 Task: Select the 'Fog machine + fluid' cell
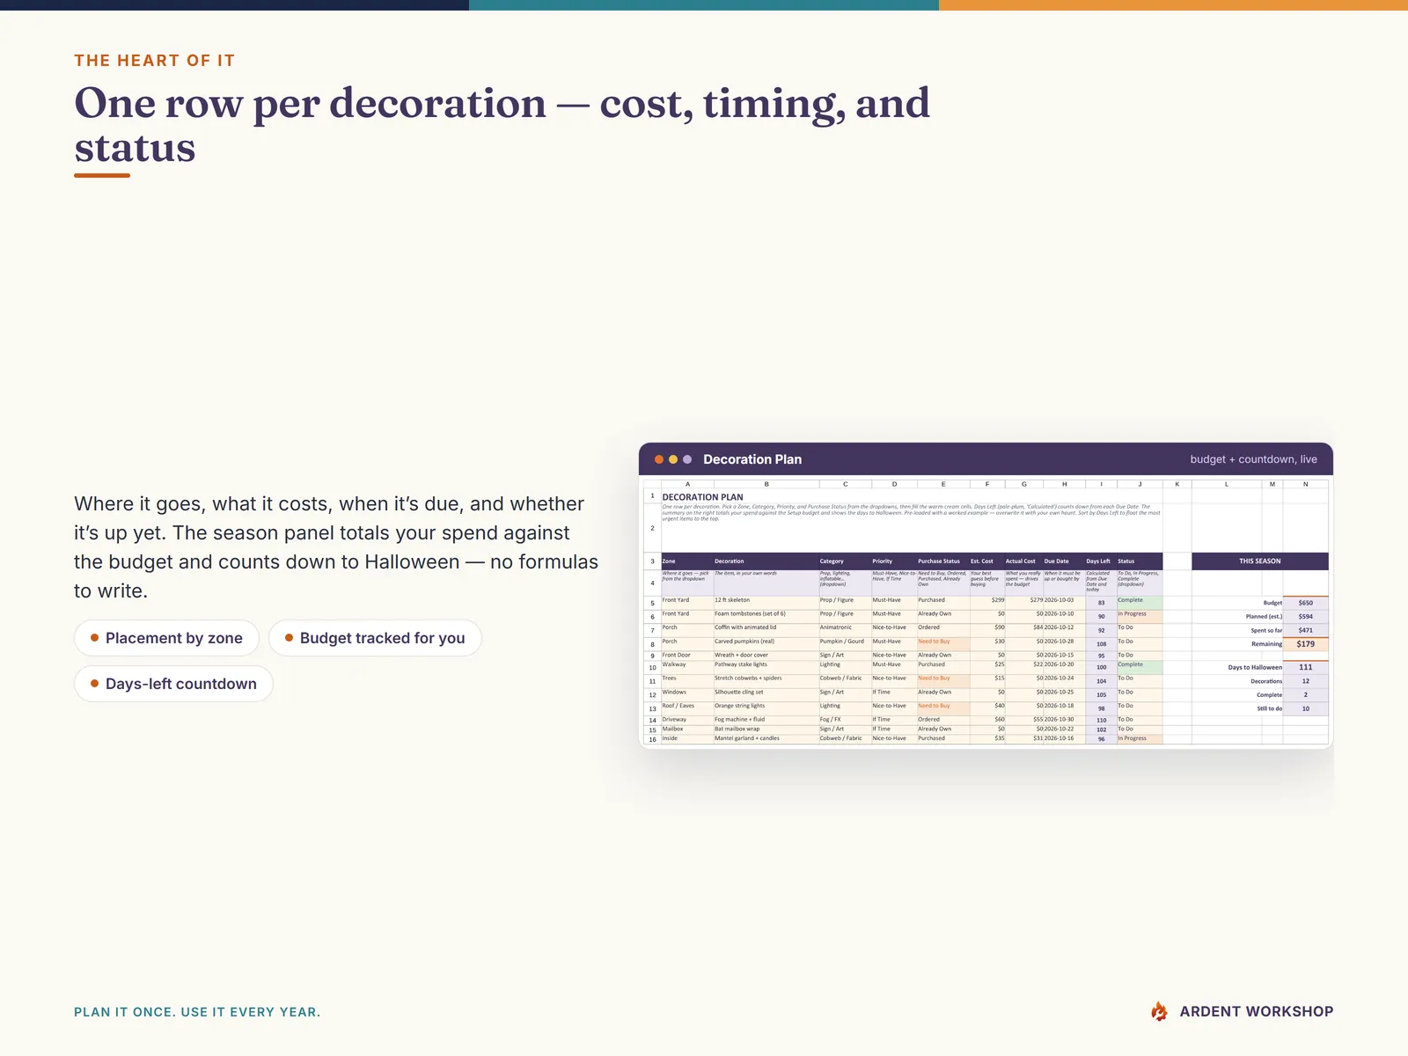click(766, 720)
